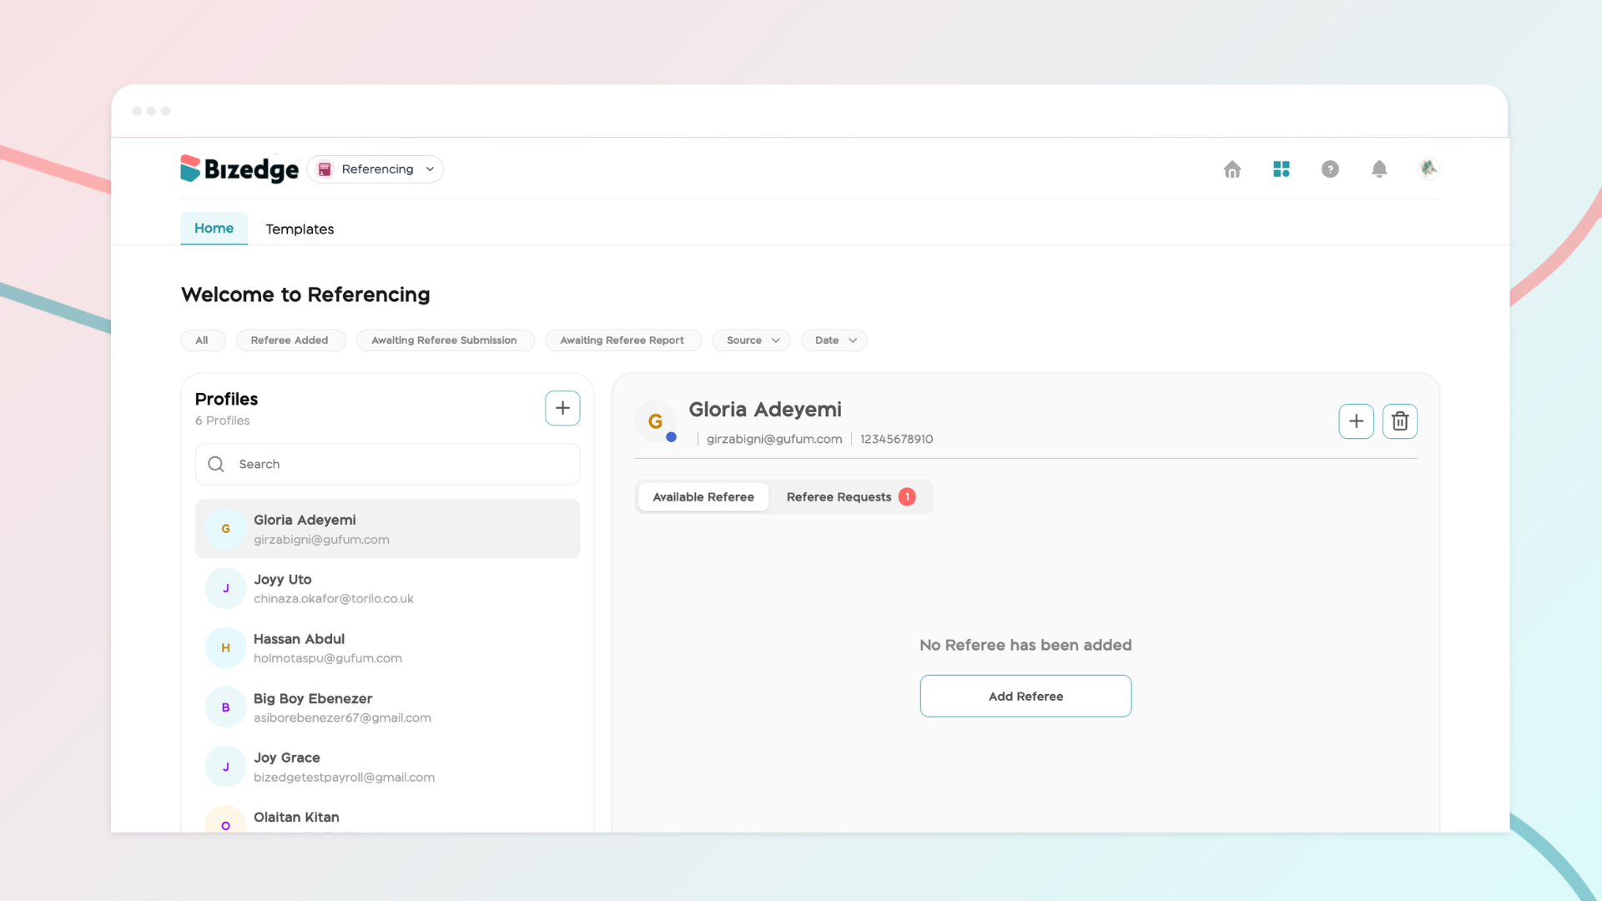This screenshot has width=1602, height=901.
Task: Click B avatar for Big Boy Ebenezer
Action: click(x=225, y=707)
